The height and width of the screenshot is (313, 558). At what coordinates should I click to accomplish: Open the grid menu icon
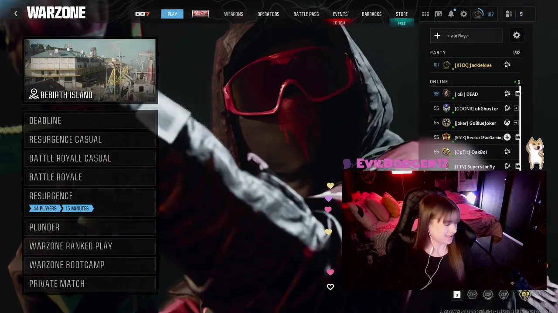click(425, 14)
